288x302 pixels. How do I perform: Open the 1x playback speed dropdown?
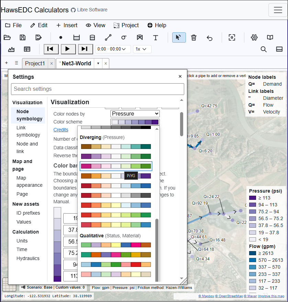pos(142,49)
